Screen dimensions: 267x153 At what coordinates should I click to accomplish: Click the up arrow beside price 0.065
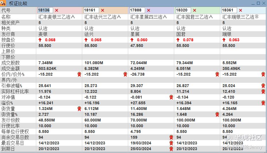point(86,40)
